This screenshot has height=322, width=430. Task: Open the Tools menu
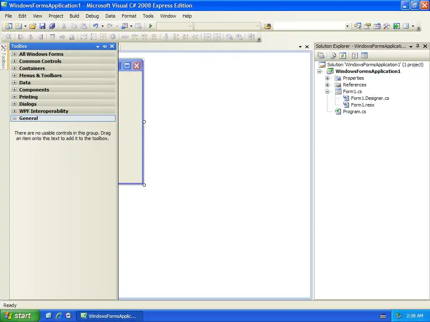(148, 16)
